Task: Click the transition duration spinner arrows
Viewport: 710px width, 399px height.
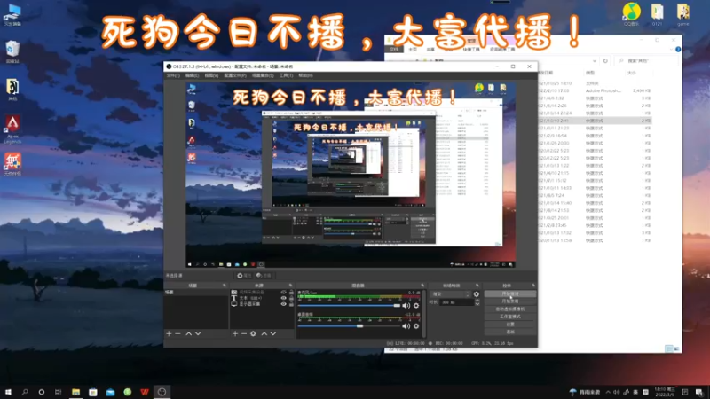Action: tap(477, 302)
